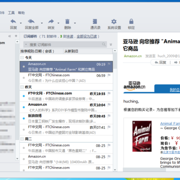Collapse the 周二 mail group
The height and width of the screenshot is (180, 180).
point(22,139)
